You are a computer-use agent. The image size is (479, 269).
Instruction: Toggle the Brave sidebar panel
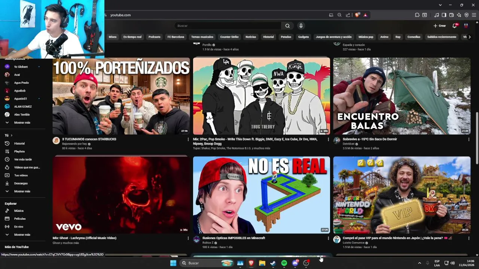click(x=444, y=15)
